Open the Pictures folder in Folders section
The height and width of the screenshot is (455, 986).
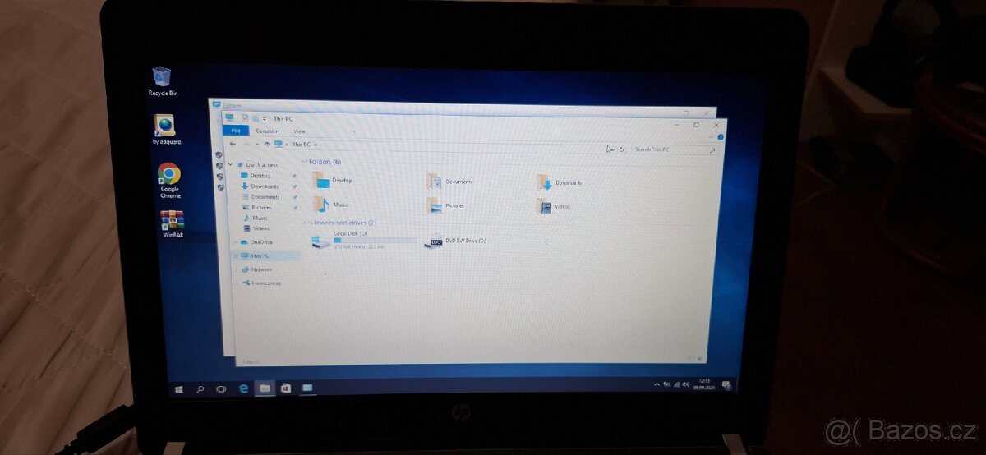point(446,205)
